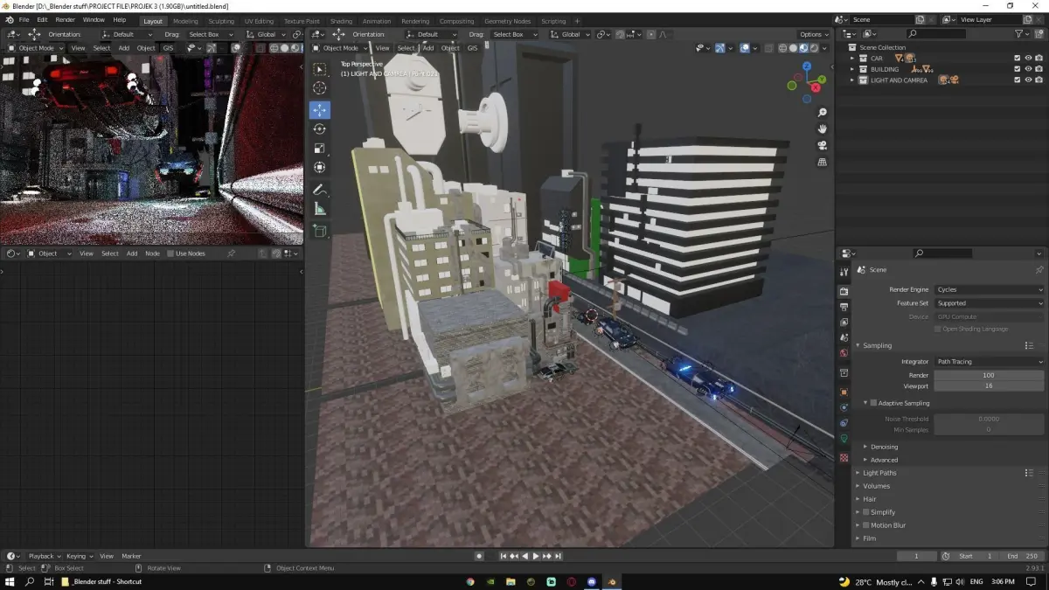Open the Object properties tab (orange square)
This screenshot has height=590, width=1049.
point(844,392)
